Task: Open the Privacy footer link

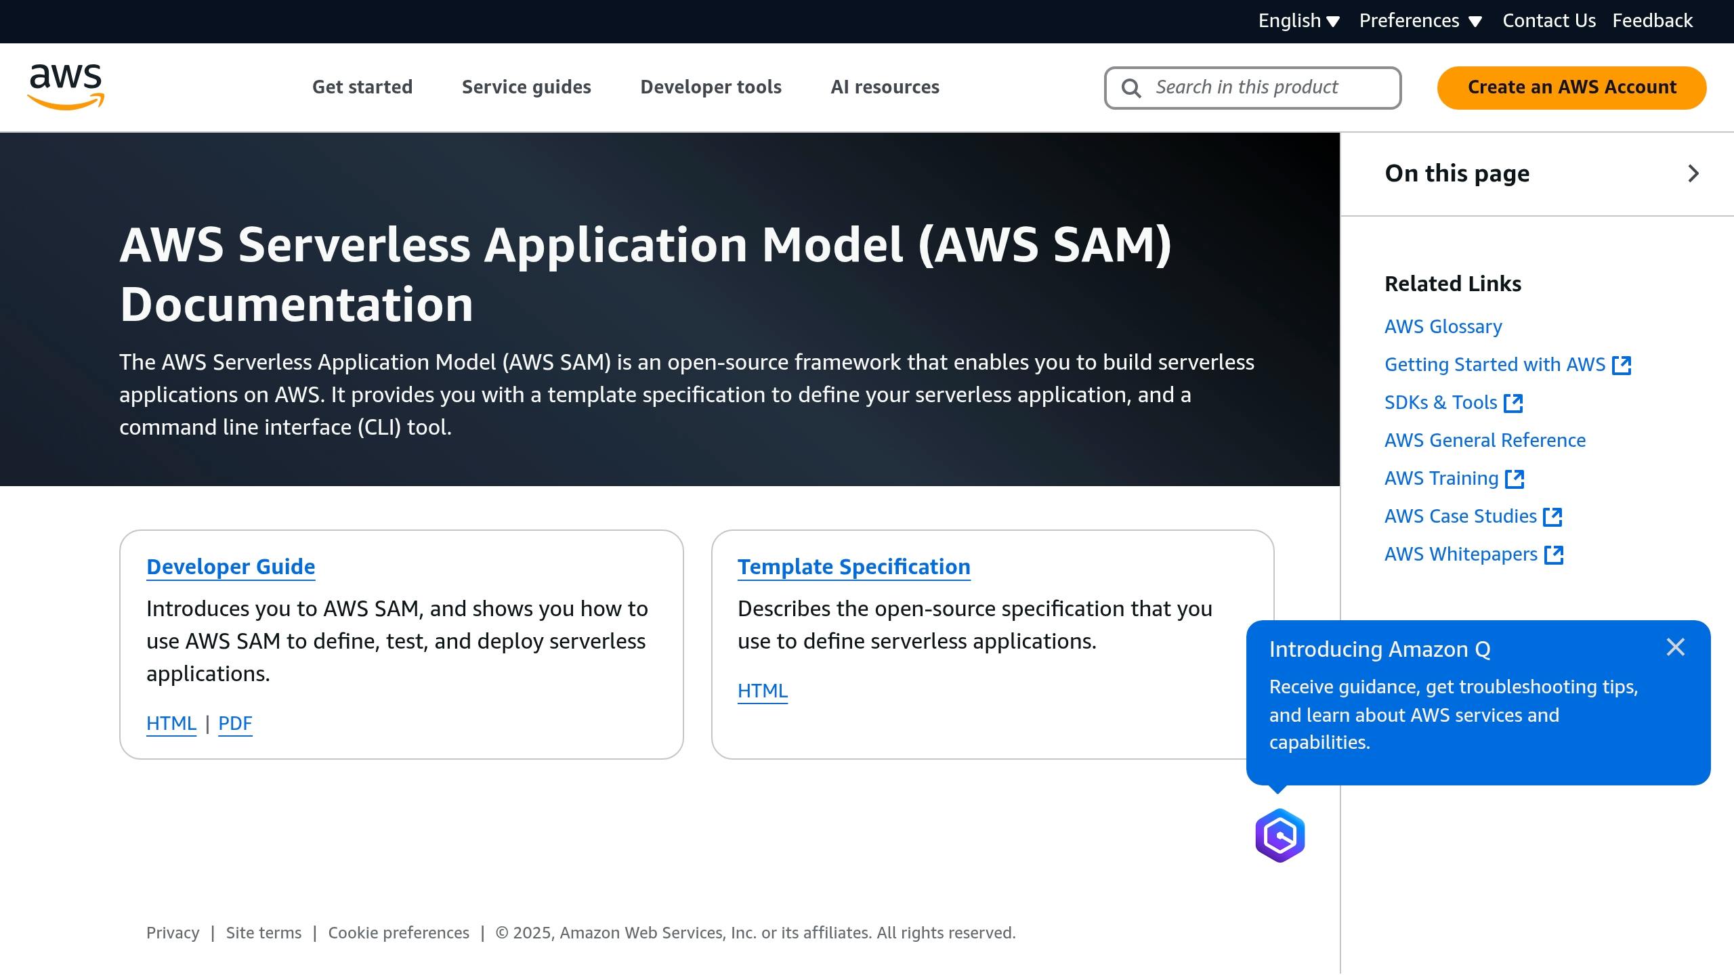Action: click(173, 933)
